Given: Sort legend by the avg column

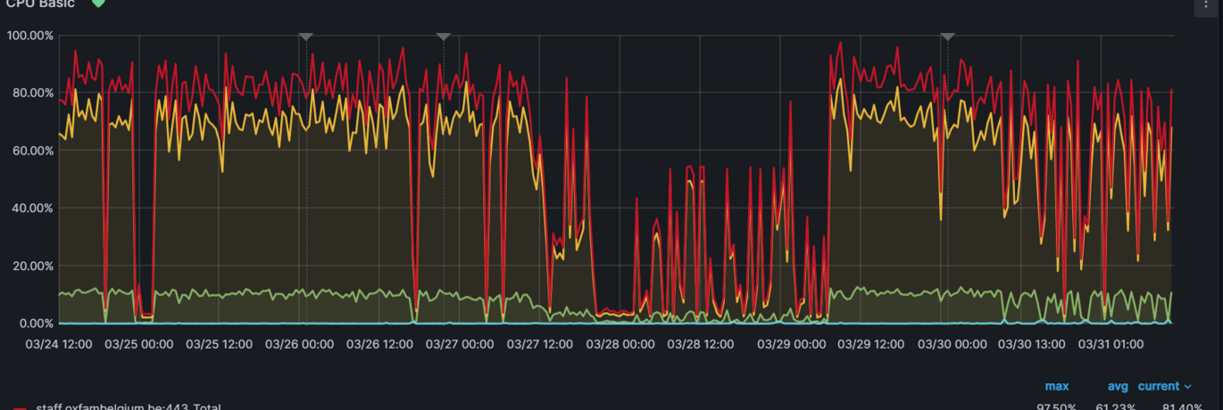Looking at the screenshot, I should point(1118,386).
